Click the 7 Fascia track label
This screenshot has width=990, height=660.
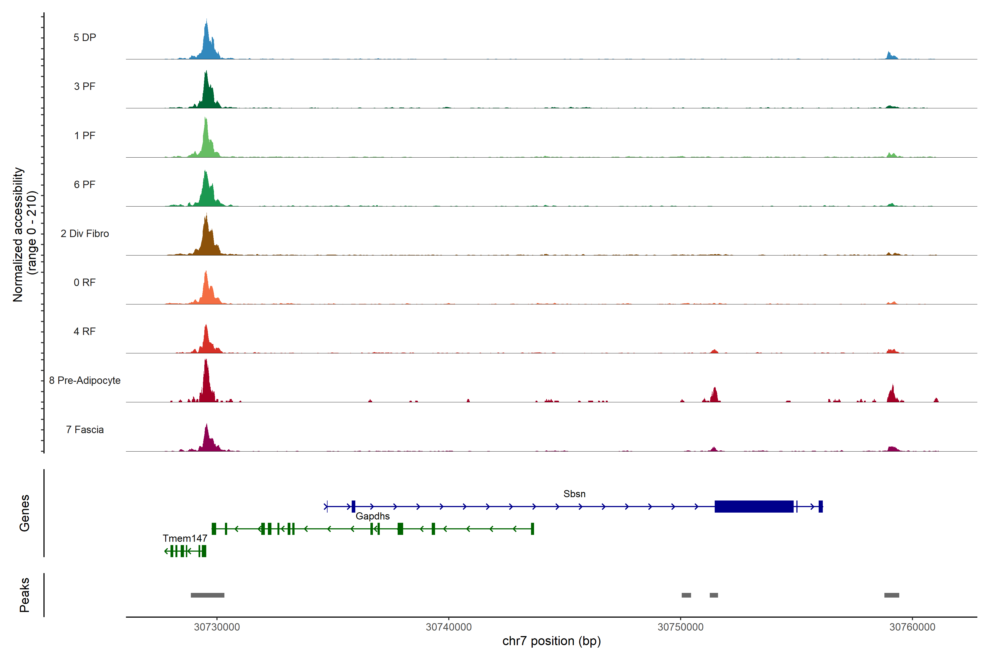click(85, 429)
